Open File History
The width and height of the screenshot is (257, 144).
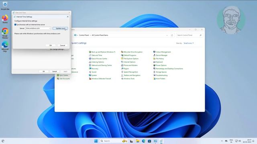pyautogui.click(x=158, y=59)
